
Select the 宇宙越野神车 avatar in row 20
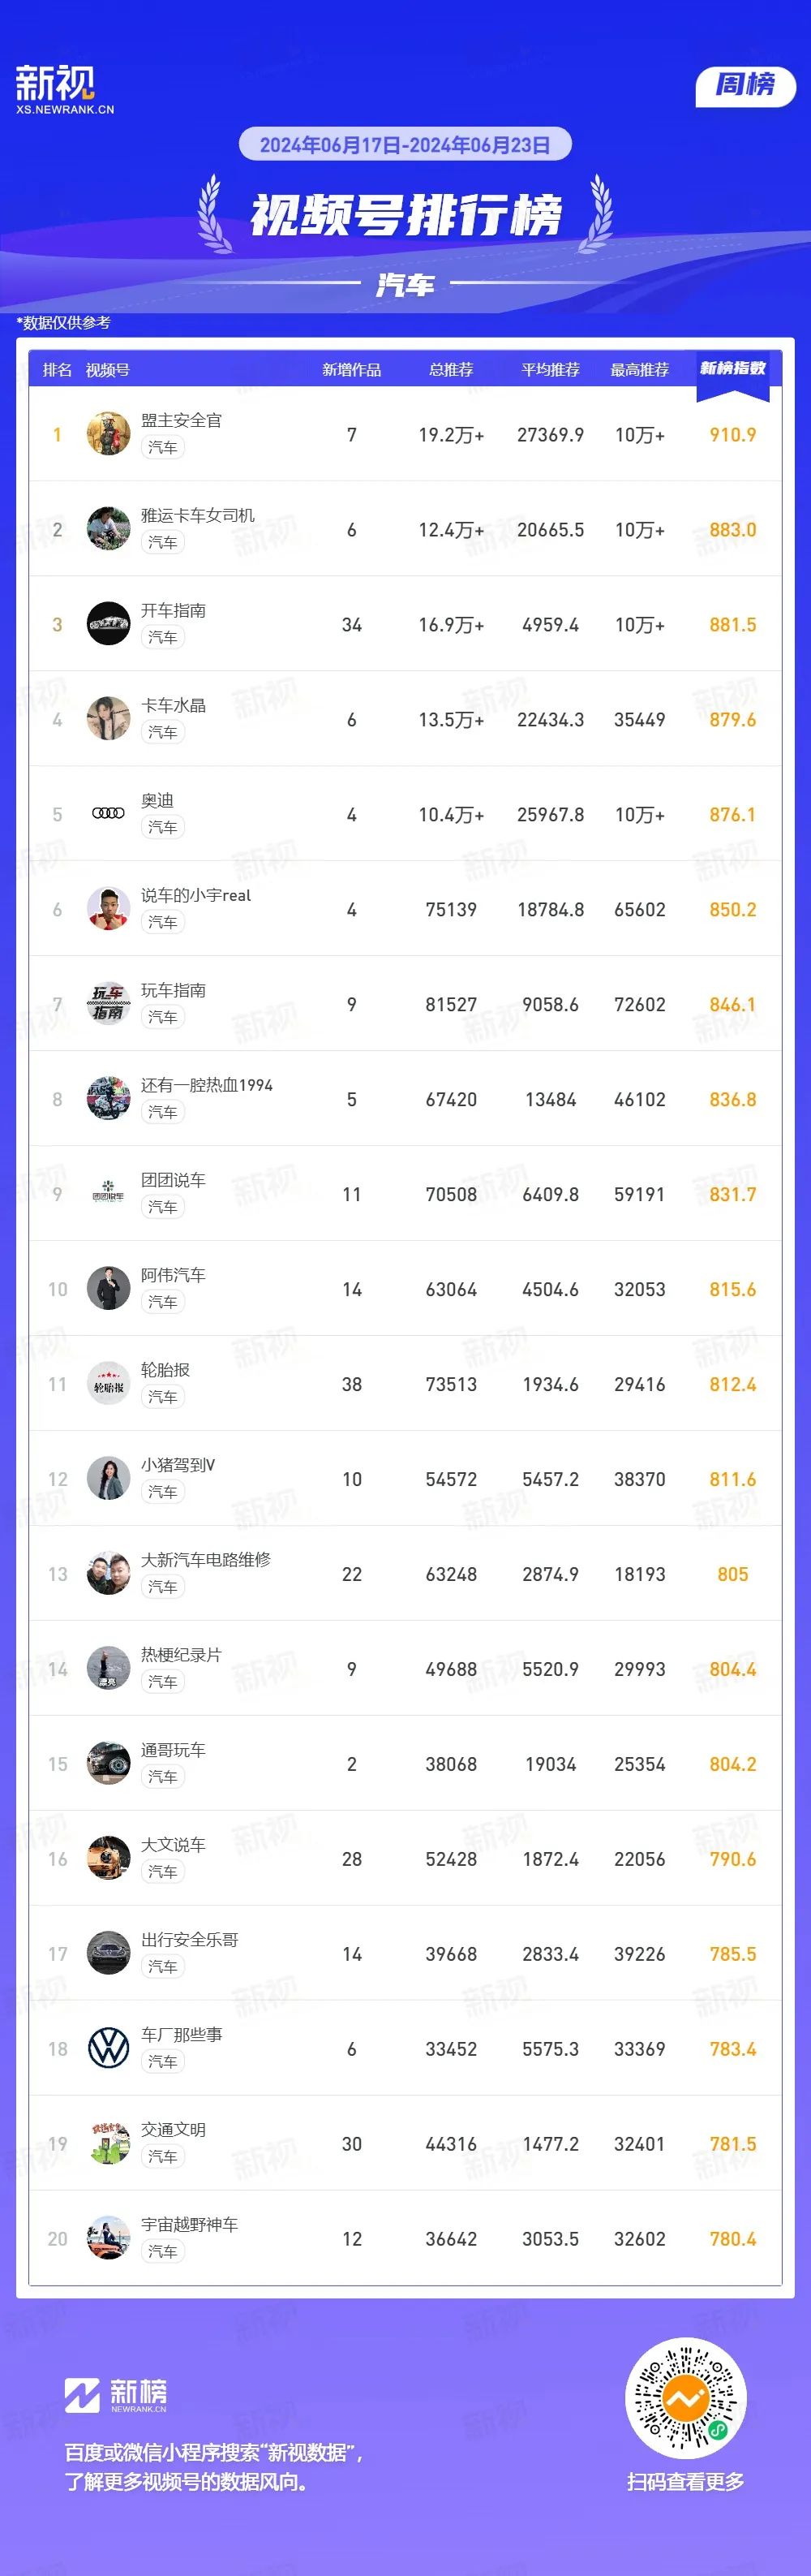(108, 2238)
